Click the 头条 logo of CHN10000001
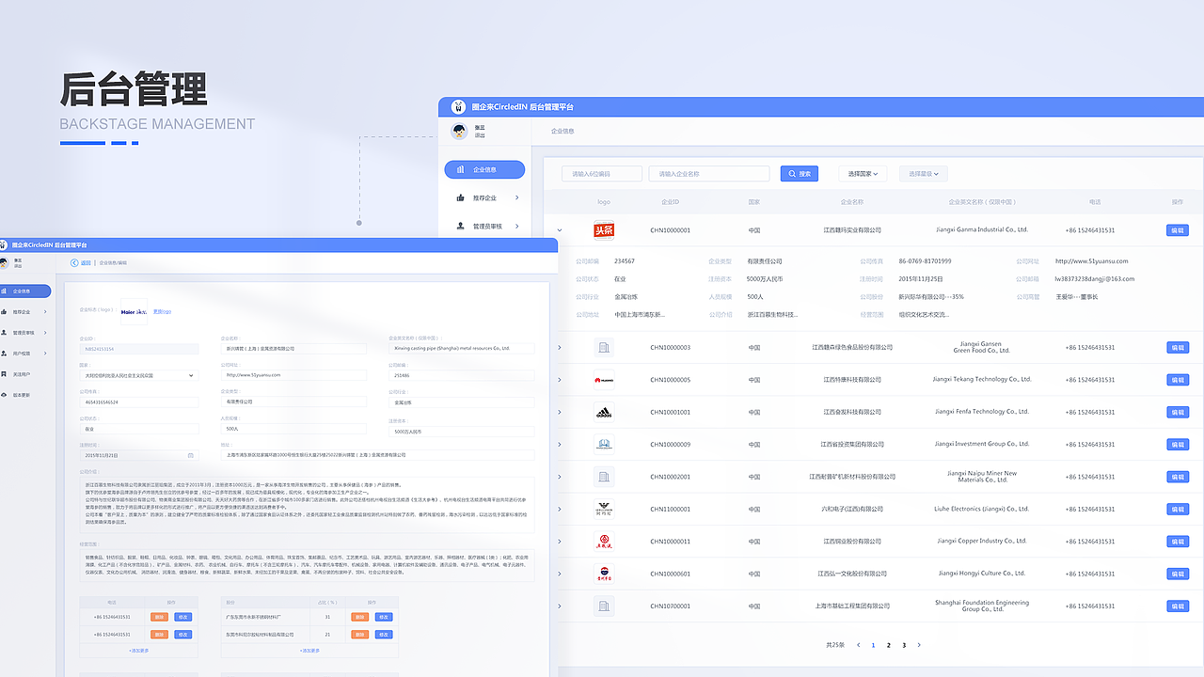The height and width of the screenshot is (677, 1204). point(604,230)
